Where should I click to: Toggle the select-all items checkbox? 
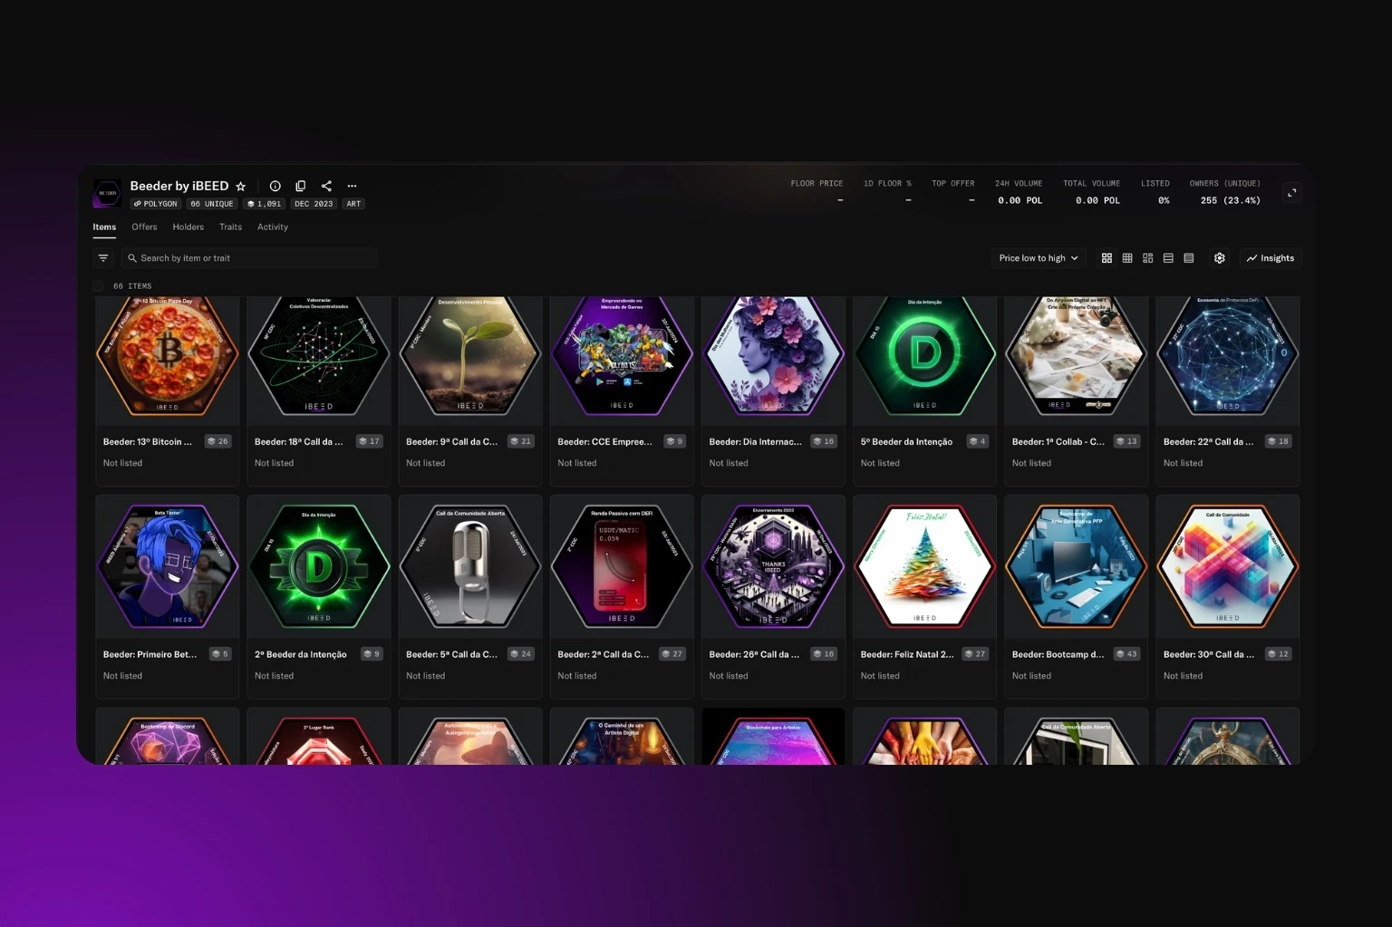click(98, 286)
